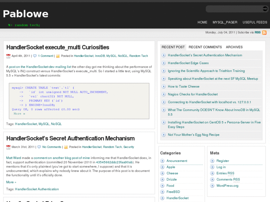Click arrow bullet beside Log in
270x202 pixels.
212,167
